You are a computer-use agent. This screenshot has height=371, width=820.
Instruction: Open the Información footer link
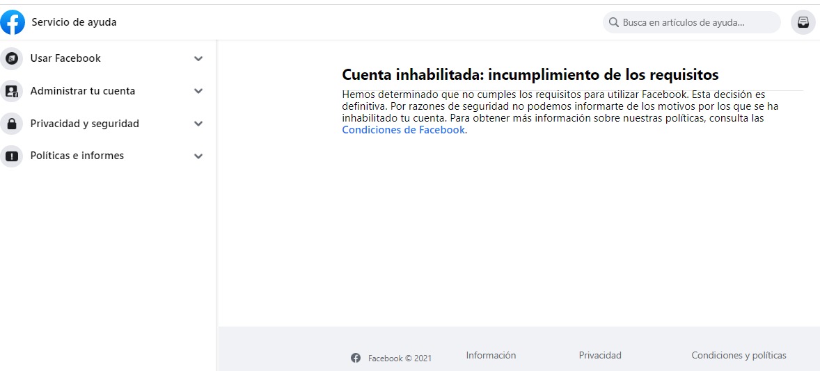(491, 355)
